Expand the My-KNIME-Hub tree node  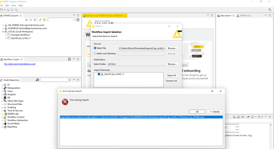3,25
